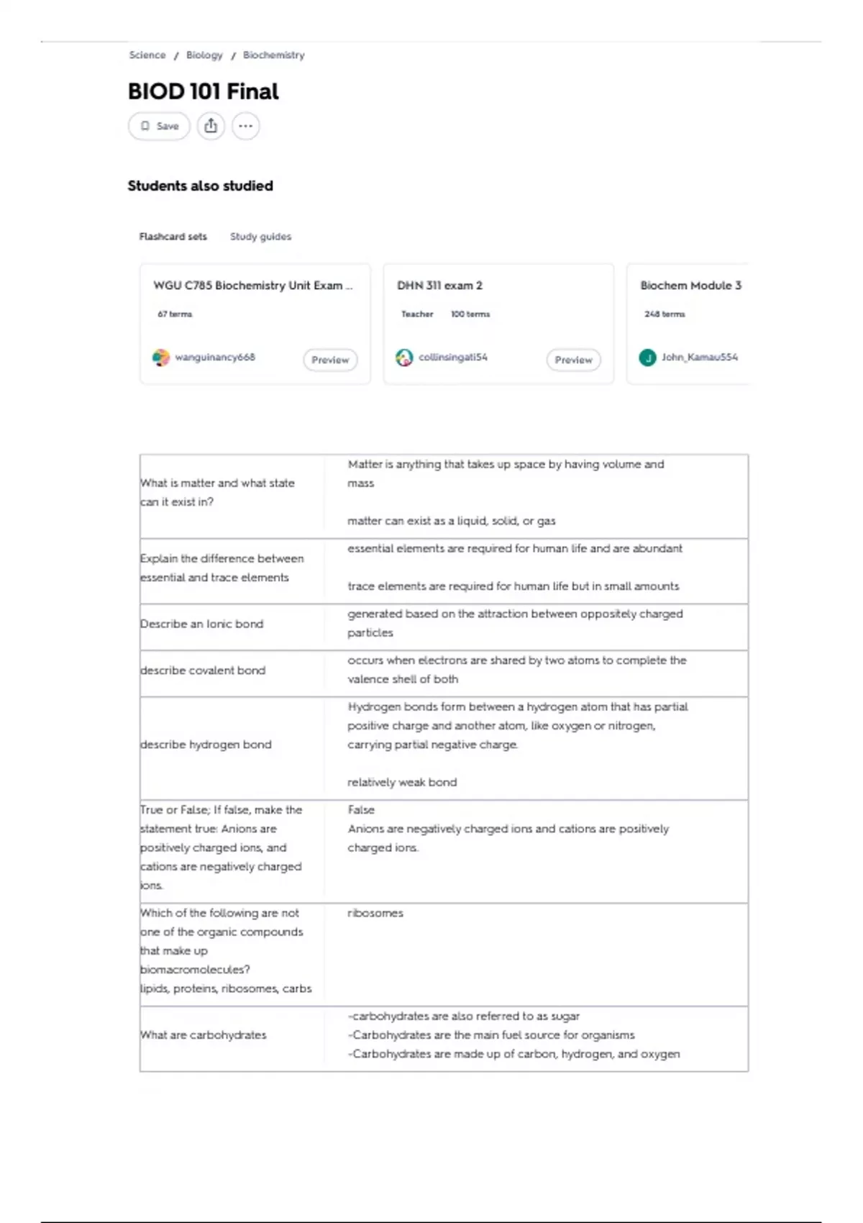Select the 'Describe an ionic bond' row
Viewport: 863px width, 1223px height.
click(x=444, y=624)
